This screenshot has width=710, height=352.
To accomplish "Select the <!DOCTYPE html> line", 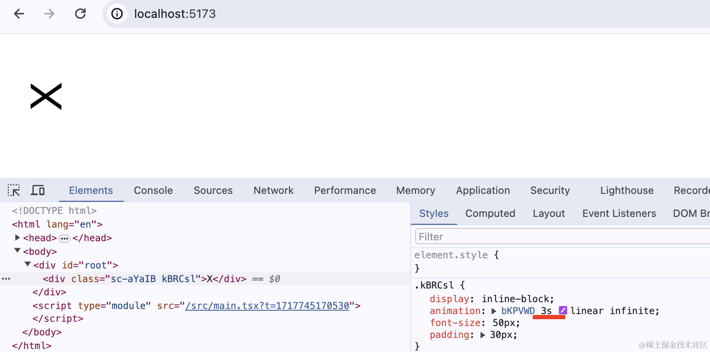I will point(54,211).
